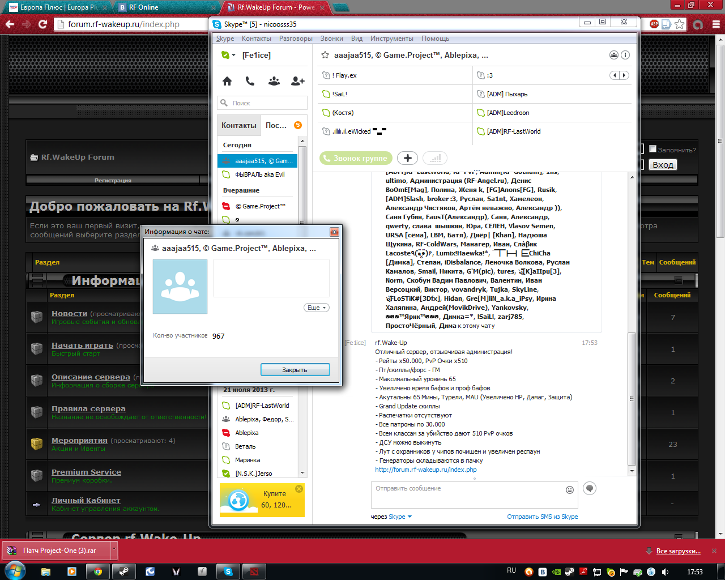Open the Skype menu in menu bar
This screenshot has height=580, width=725.
(225, 39)
